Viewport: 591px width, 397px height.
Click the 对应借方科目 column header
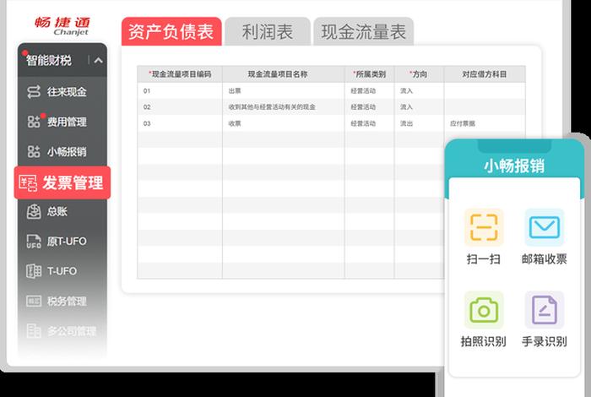click(485, 74)
